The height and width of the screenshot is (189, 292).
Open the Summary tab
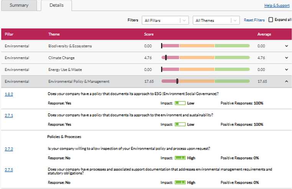coord(19,5)
